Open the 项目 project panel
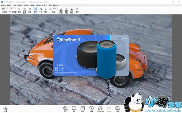The width and height of the screenshot is (182, 113). (x=83, y=109)
